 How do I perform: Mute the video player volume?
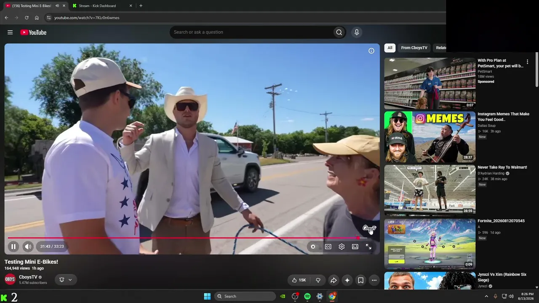pos(28,247)
